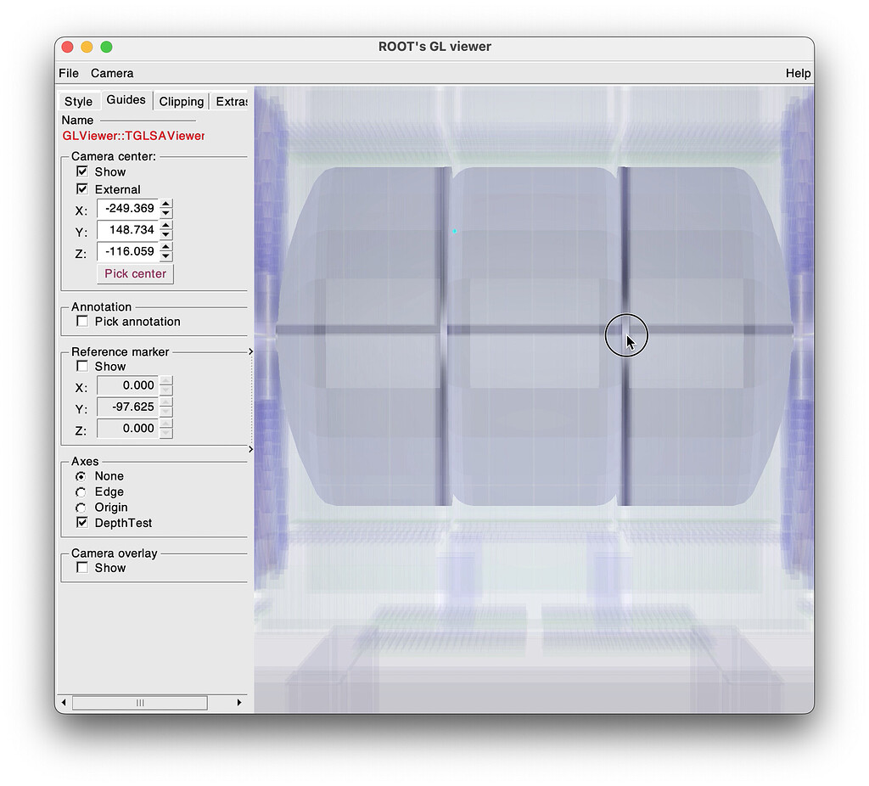The width and height of the screenshot is (869, 786).
Task: Uncheck Show under Camera center
Action: pos(82,171)
